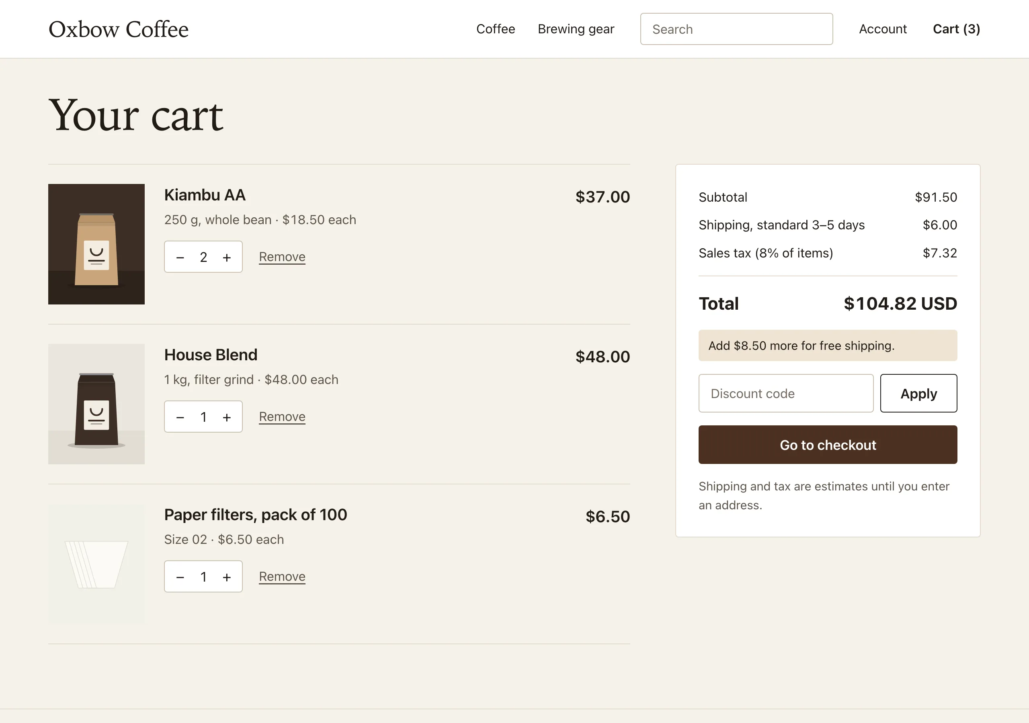Viewport: 1029px width, 723px height.
Task: Go to checkout
Action: [828, 445]
